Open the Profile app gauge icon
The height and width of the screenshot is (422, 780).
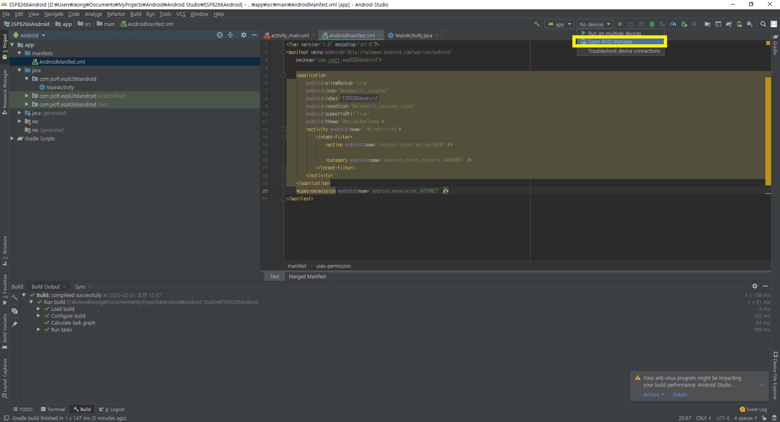tap(673, 24)
